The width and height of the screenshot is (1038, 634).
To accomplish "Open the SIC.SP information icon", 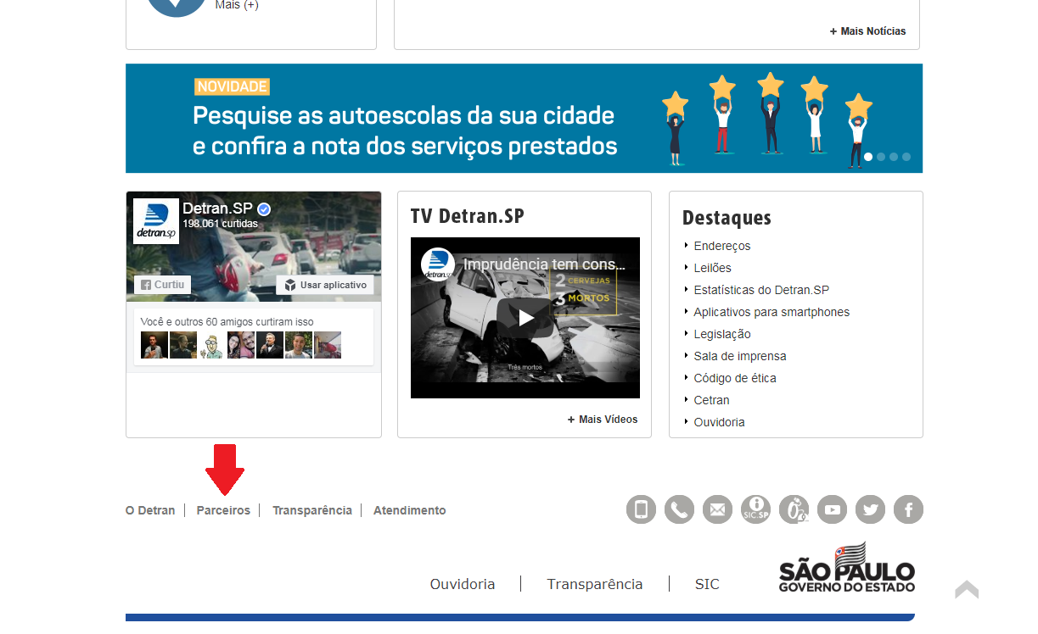I will (755, 509).
